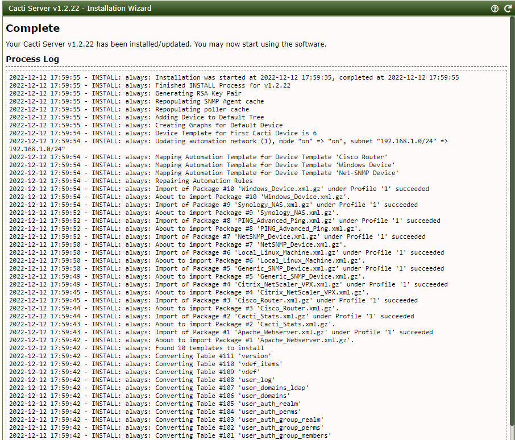Click 'About to import Package #1' line

click(x=182, y=340)
